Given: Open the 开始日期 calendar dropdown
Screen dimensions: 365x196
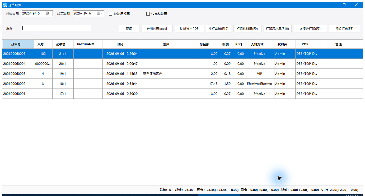Looking at the screenshot, I should point(49,13).
